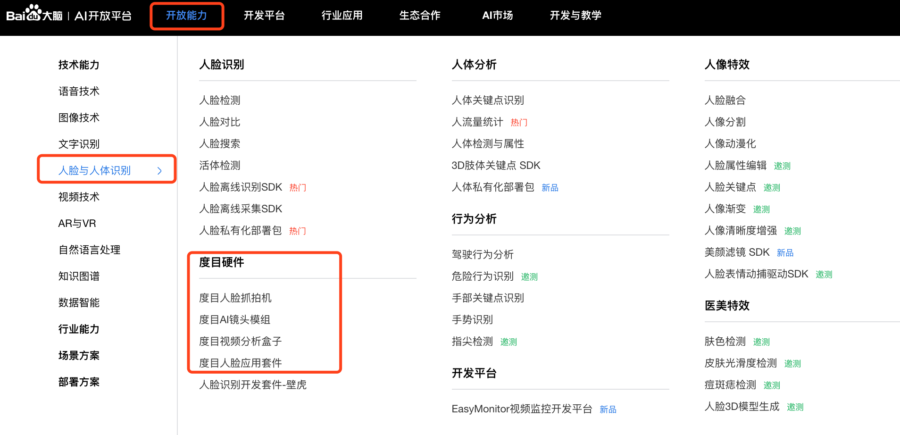Screen dimensions: 900x435
Task: Open the 人脸表情动捕驱动SDK link
Action: 756,274
